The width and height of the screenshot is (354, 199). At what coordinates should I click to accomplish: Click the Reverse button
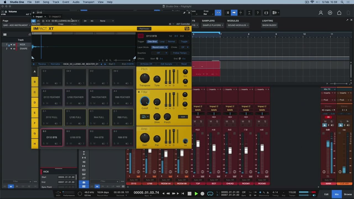(42, 64)
